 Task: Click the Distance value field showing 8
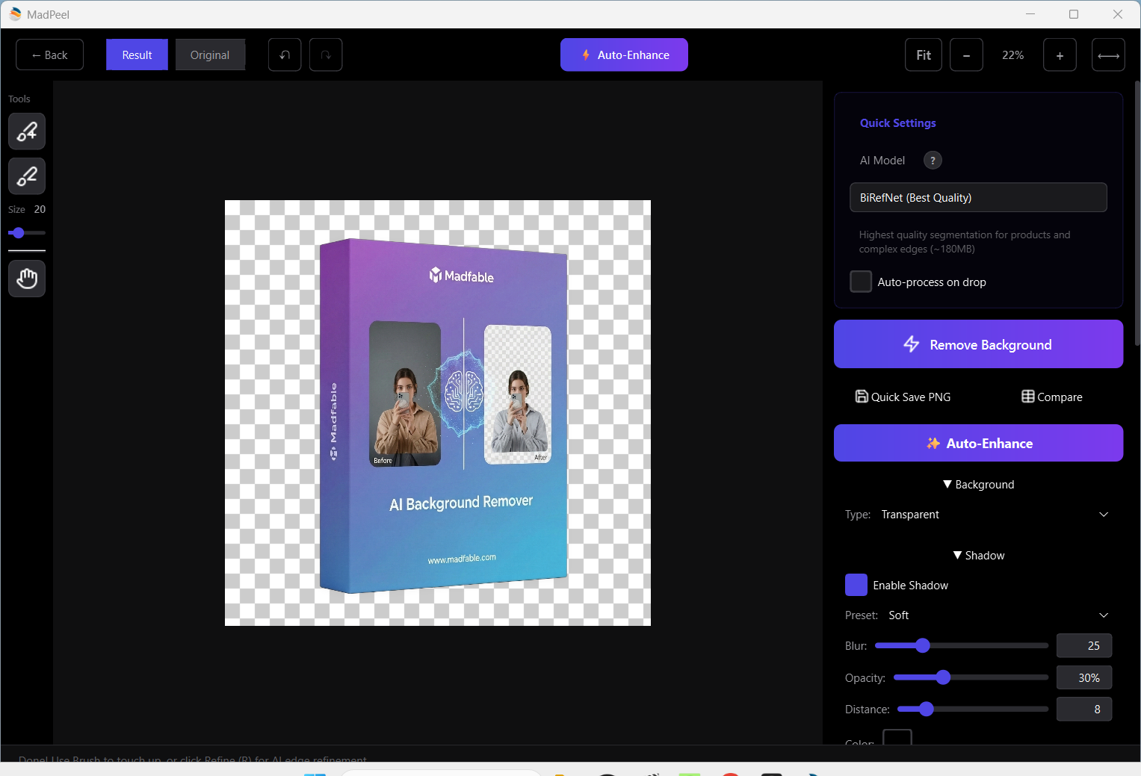(1084, 709)
